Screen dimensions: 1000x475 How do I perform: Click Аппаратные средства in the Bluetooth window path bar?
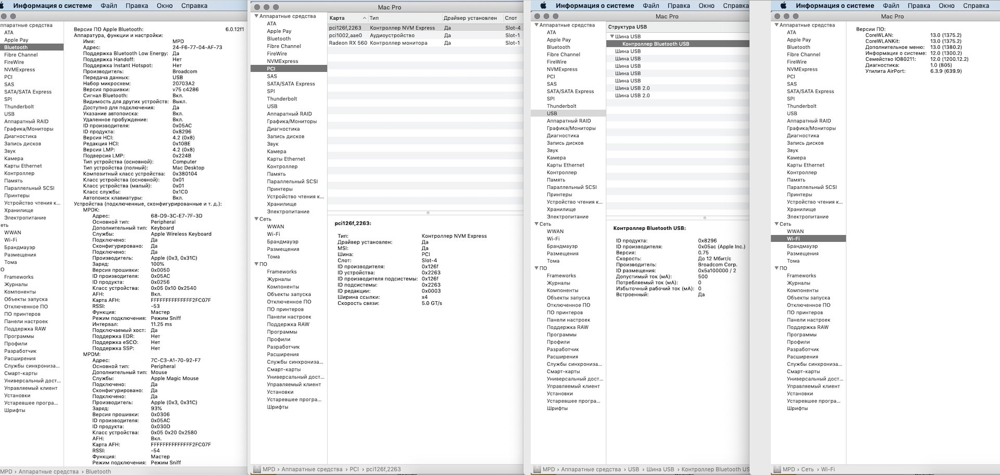tap(48, 472)
